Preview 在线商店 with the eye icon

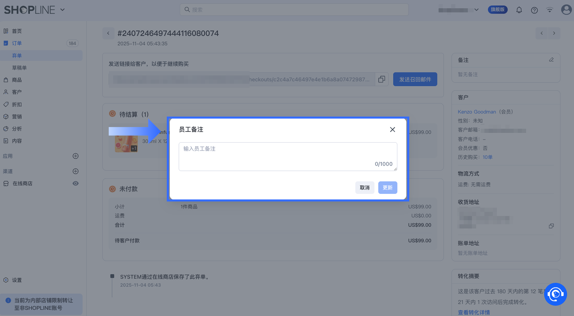(x=76, y=184)
